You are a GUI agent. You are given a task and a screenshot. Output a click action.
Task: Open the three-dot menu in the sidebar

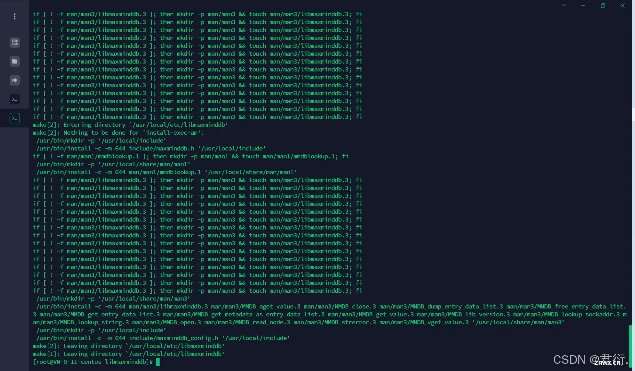14,16
